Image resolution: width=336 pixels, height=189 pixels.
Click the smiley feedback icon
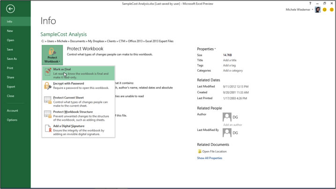(324, 9)
